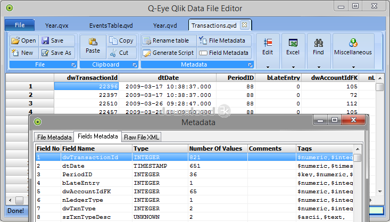Image resolution: width=390 pixels, height=222 pixels.
Task: Switch to the Year.qvd tab
Action: (x=165, y=26)
